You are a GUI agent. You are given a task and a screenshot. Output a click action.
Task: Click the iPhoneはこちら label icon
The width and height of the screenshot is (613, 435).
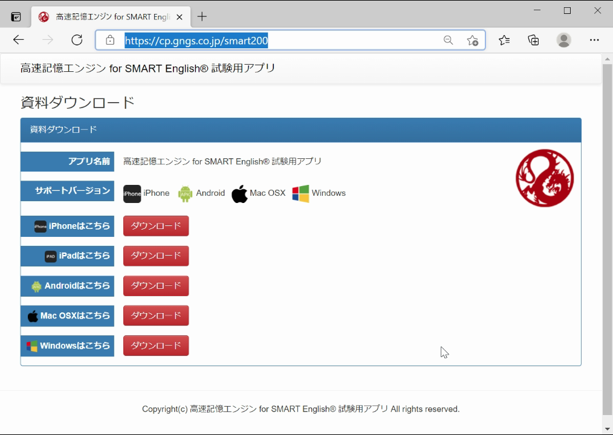click(41, 227)
